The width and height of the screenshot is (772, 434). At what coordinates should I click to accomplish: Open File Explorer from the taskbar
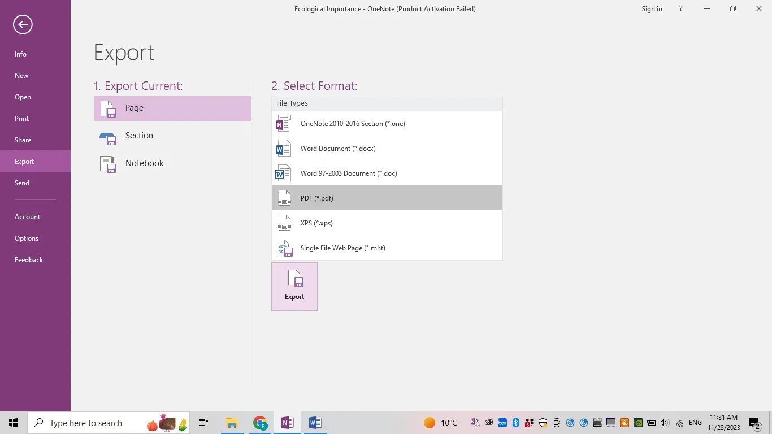pyautogui.click(x=232, y=423)
